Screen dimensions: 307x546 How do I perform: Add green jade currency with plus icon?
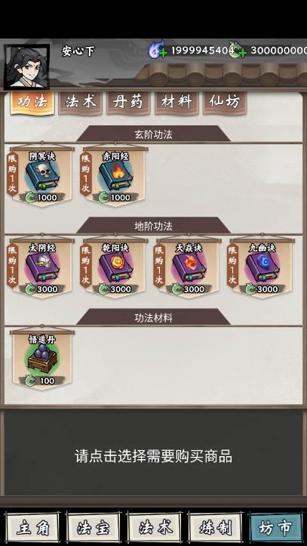click(243, 53)
